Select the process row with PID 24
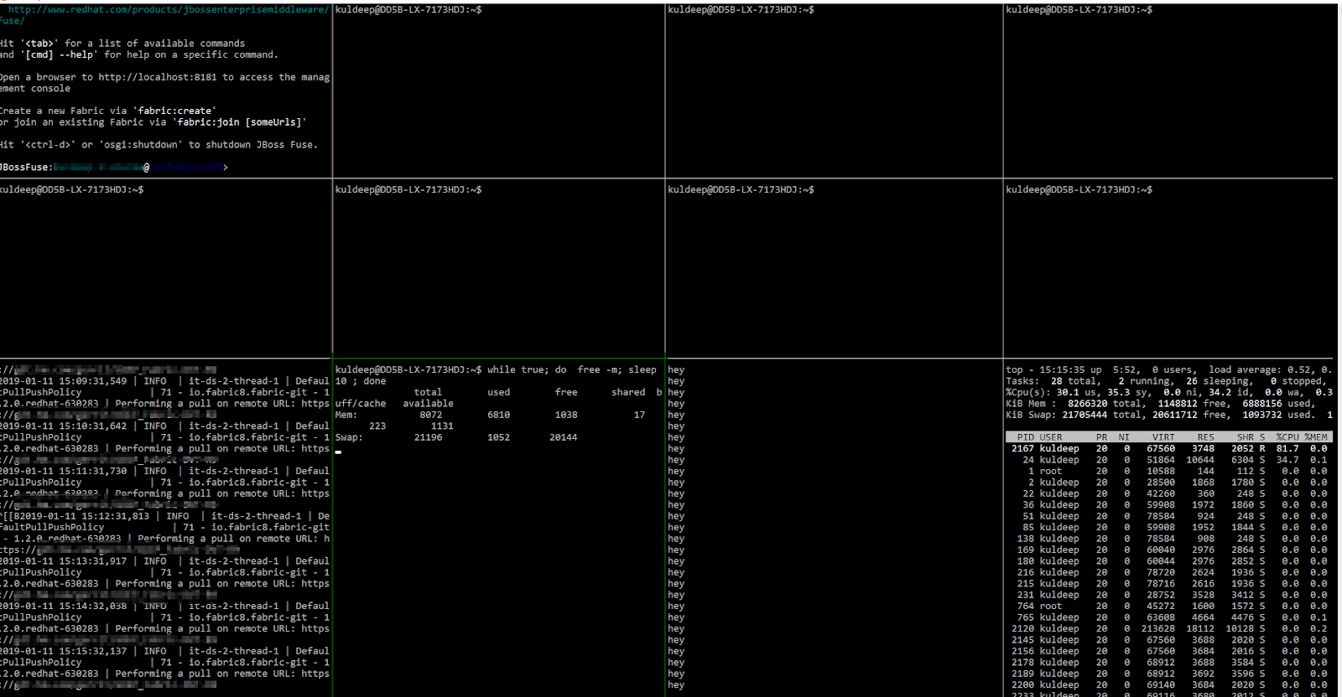The image size is (1342, 697). click(1169, 460)
